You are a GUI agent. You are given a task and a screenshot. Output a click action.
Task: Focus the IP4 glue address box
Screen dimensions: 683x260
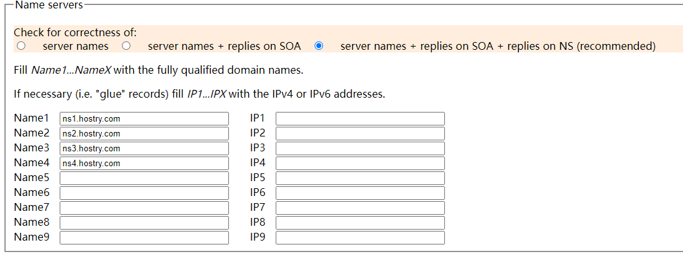[360, 164]
